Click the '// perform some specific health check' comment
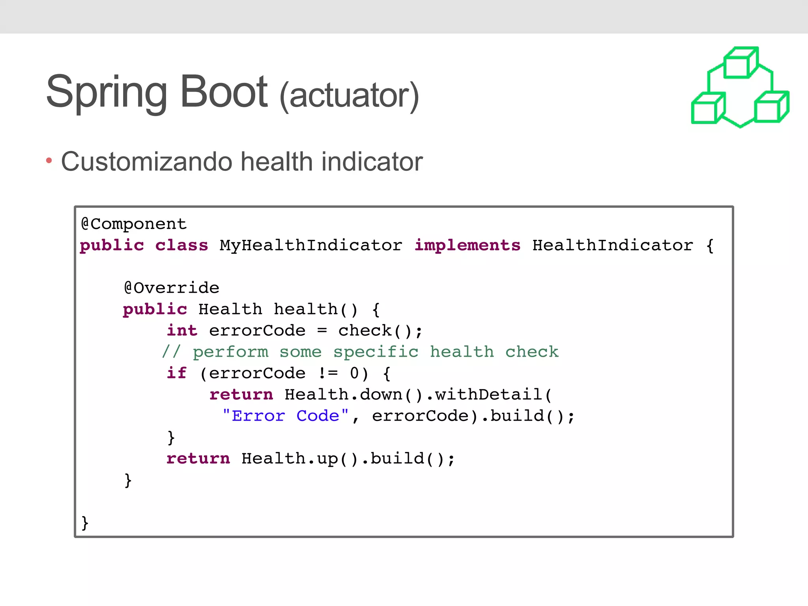This screenshot has width=808, height=606. tap(360, 352)
